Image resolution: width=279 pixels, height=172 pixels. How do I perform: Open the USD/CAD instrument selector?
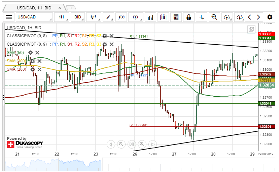pos(34,17)
